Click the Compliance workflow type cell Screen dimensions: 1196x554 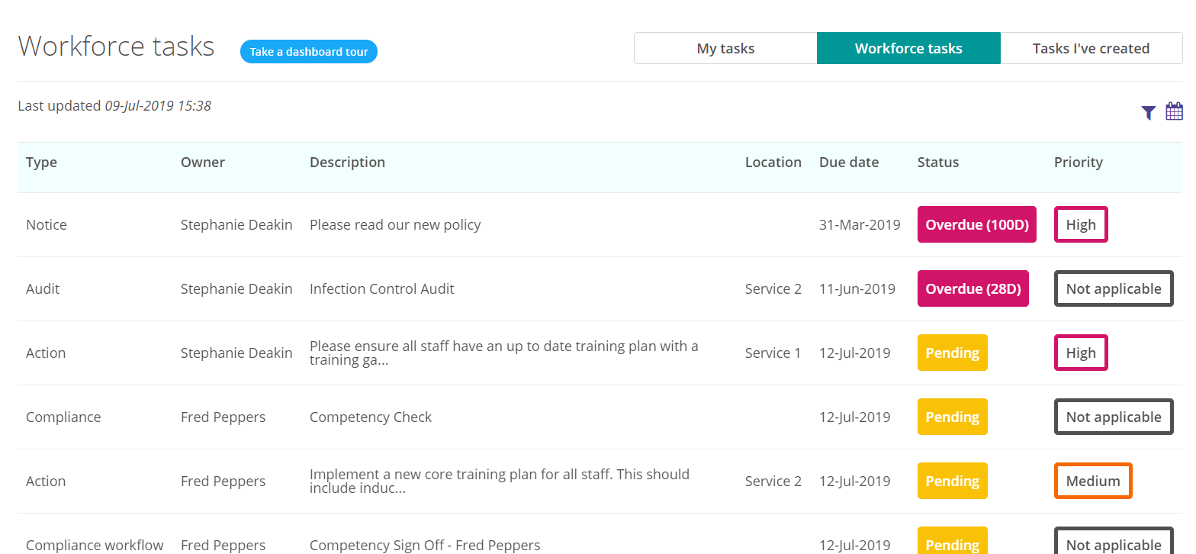[95, 545]
